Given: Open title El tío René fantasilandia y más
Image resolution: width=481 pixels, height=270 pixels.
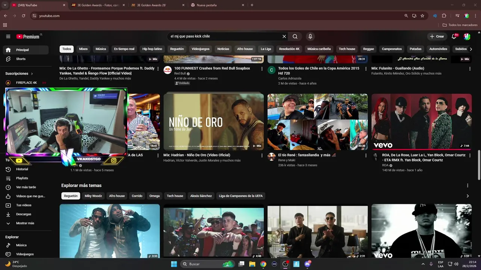Looking at the screenshot, I should point(307,155).
